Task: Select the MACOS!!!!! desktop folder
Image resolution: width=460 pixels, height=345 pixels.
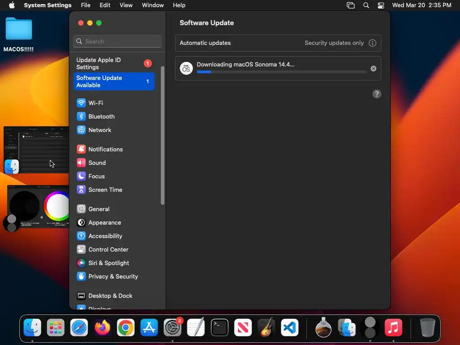Action: pyautogui.click(x=18, y=35)
